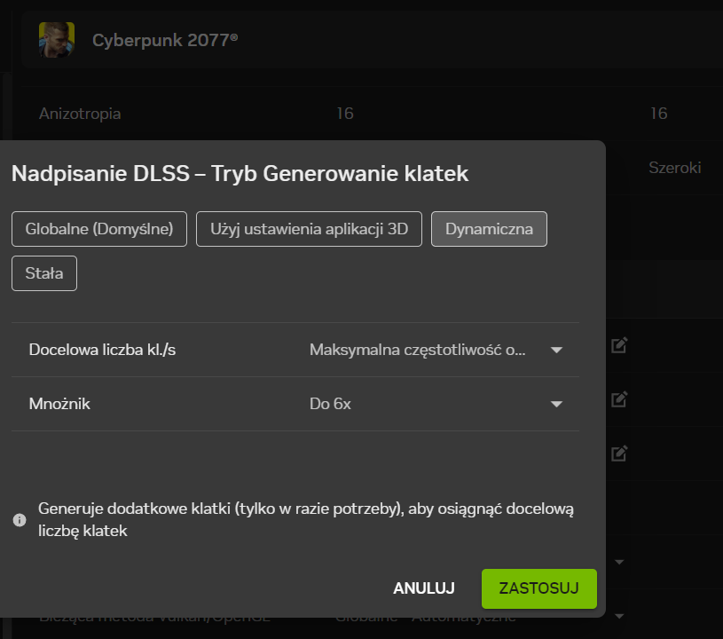Image resolution: width=723 pixels, height=639 pixels.
Task: Click the Cyberpunk 2077 game thumbnail
Action: [57, 40]
